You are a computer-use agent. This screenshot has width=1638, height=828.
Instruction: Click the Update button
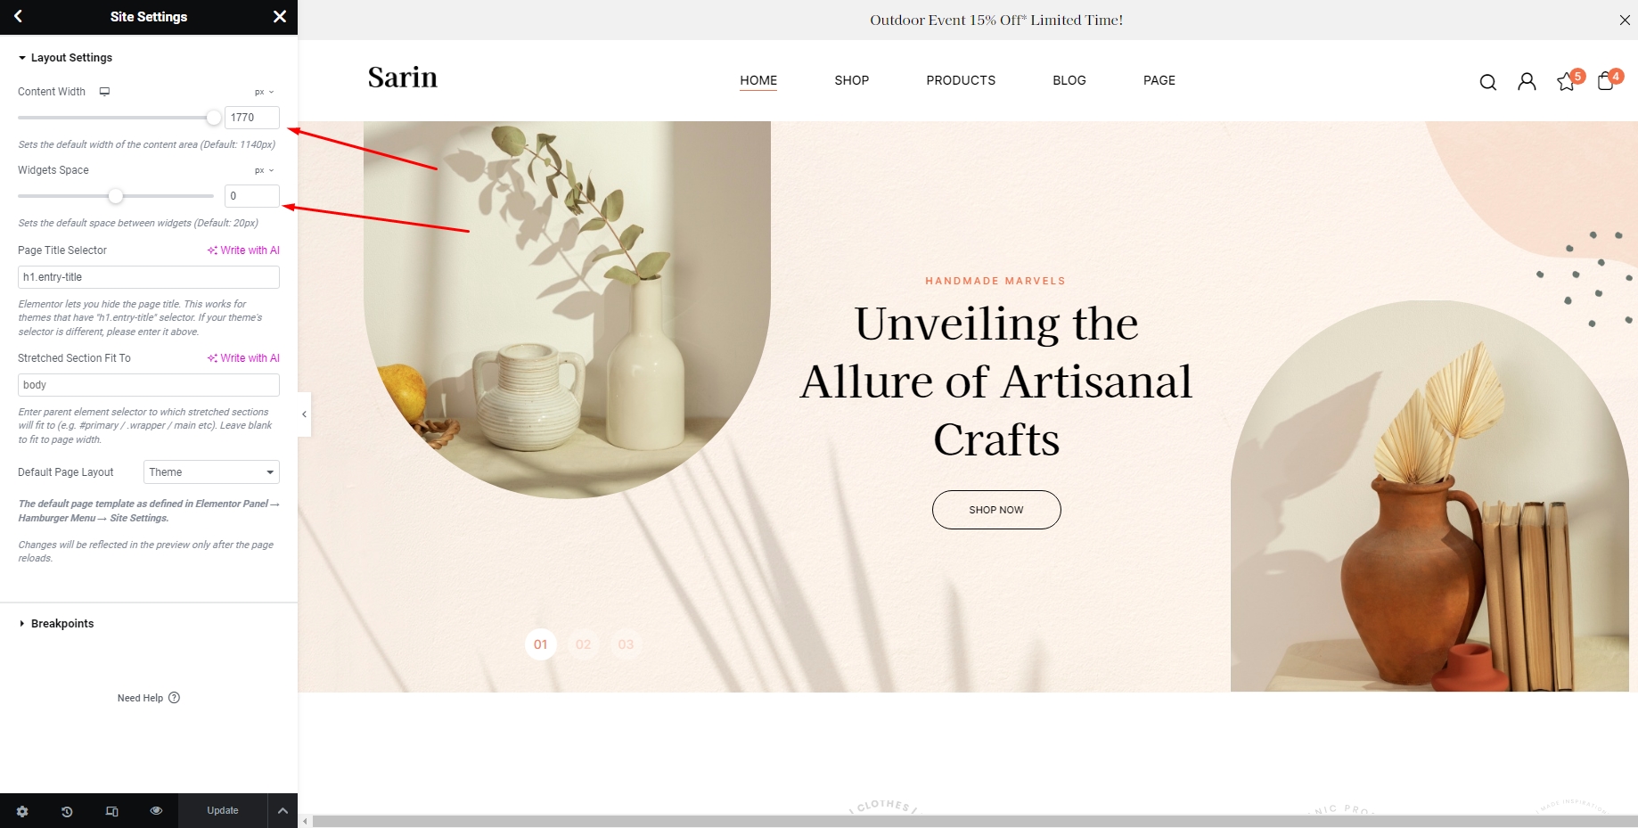coord(223,811)
